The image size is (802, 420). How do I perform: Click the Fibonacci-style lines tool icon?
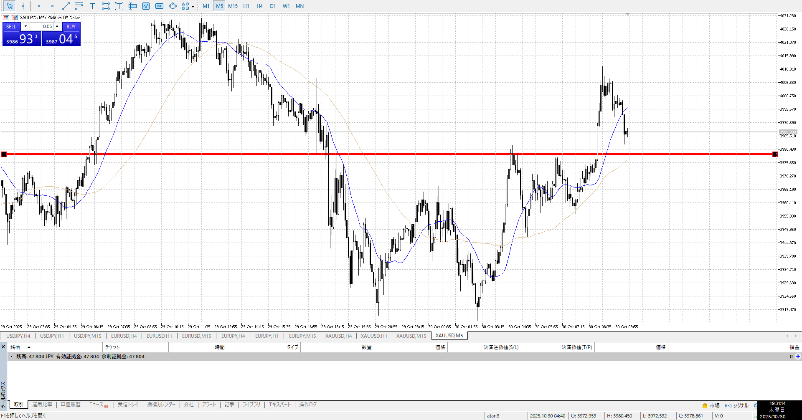(x=79, y=6)
